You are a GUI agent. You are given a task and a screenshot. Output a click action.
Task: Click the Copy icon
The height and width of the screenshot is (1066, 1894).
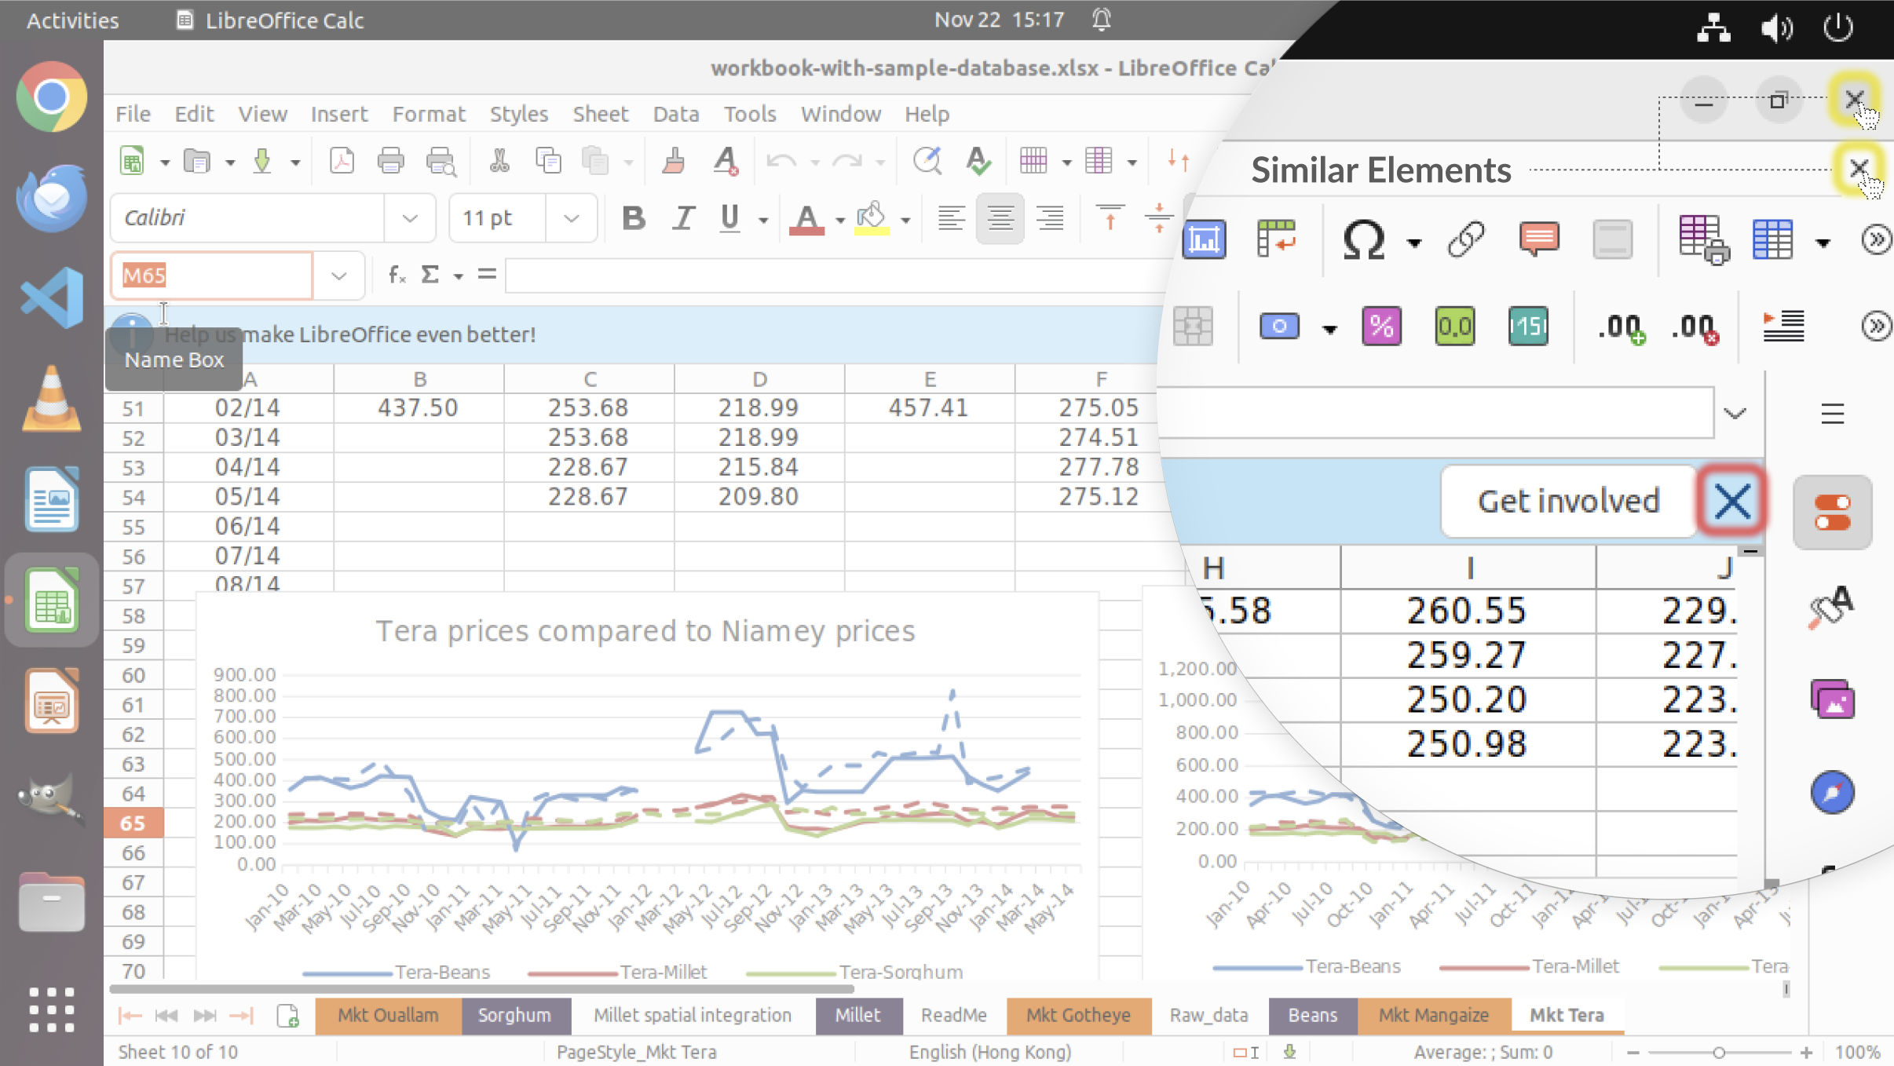coord(547,161)
